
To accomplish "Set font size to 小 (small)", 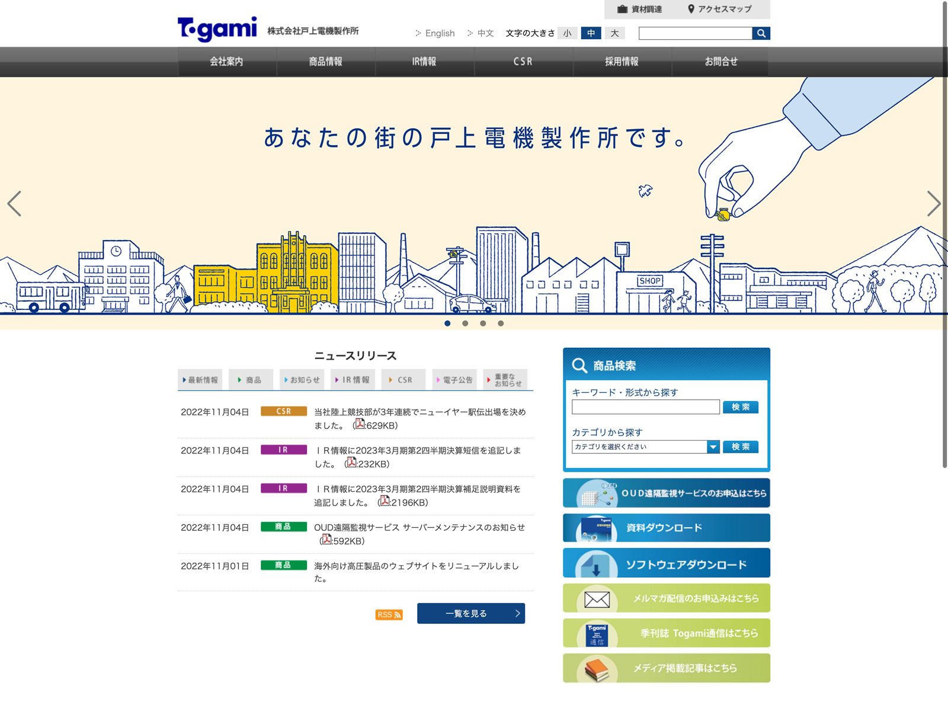I will [567, 33].
